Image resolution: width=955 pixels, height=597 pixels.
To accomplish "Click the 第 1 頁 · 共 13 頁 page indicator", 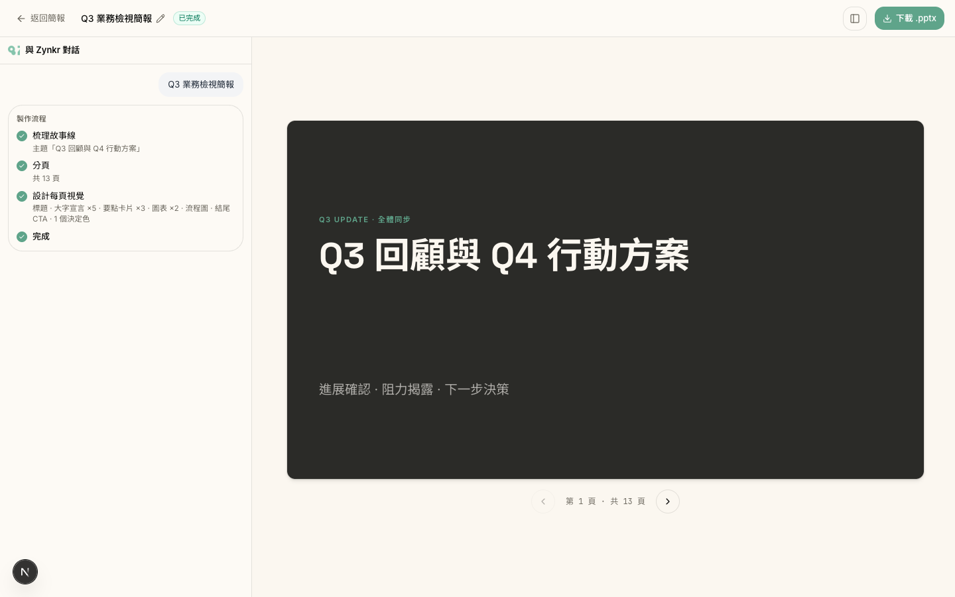I will pos(605,501).
